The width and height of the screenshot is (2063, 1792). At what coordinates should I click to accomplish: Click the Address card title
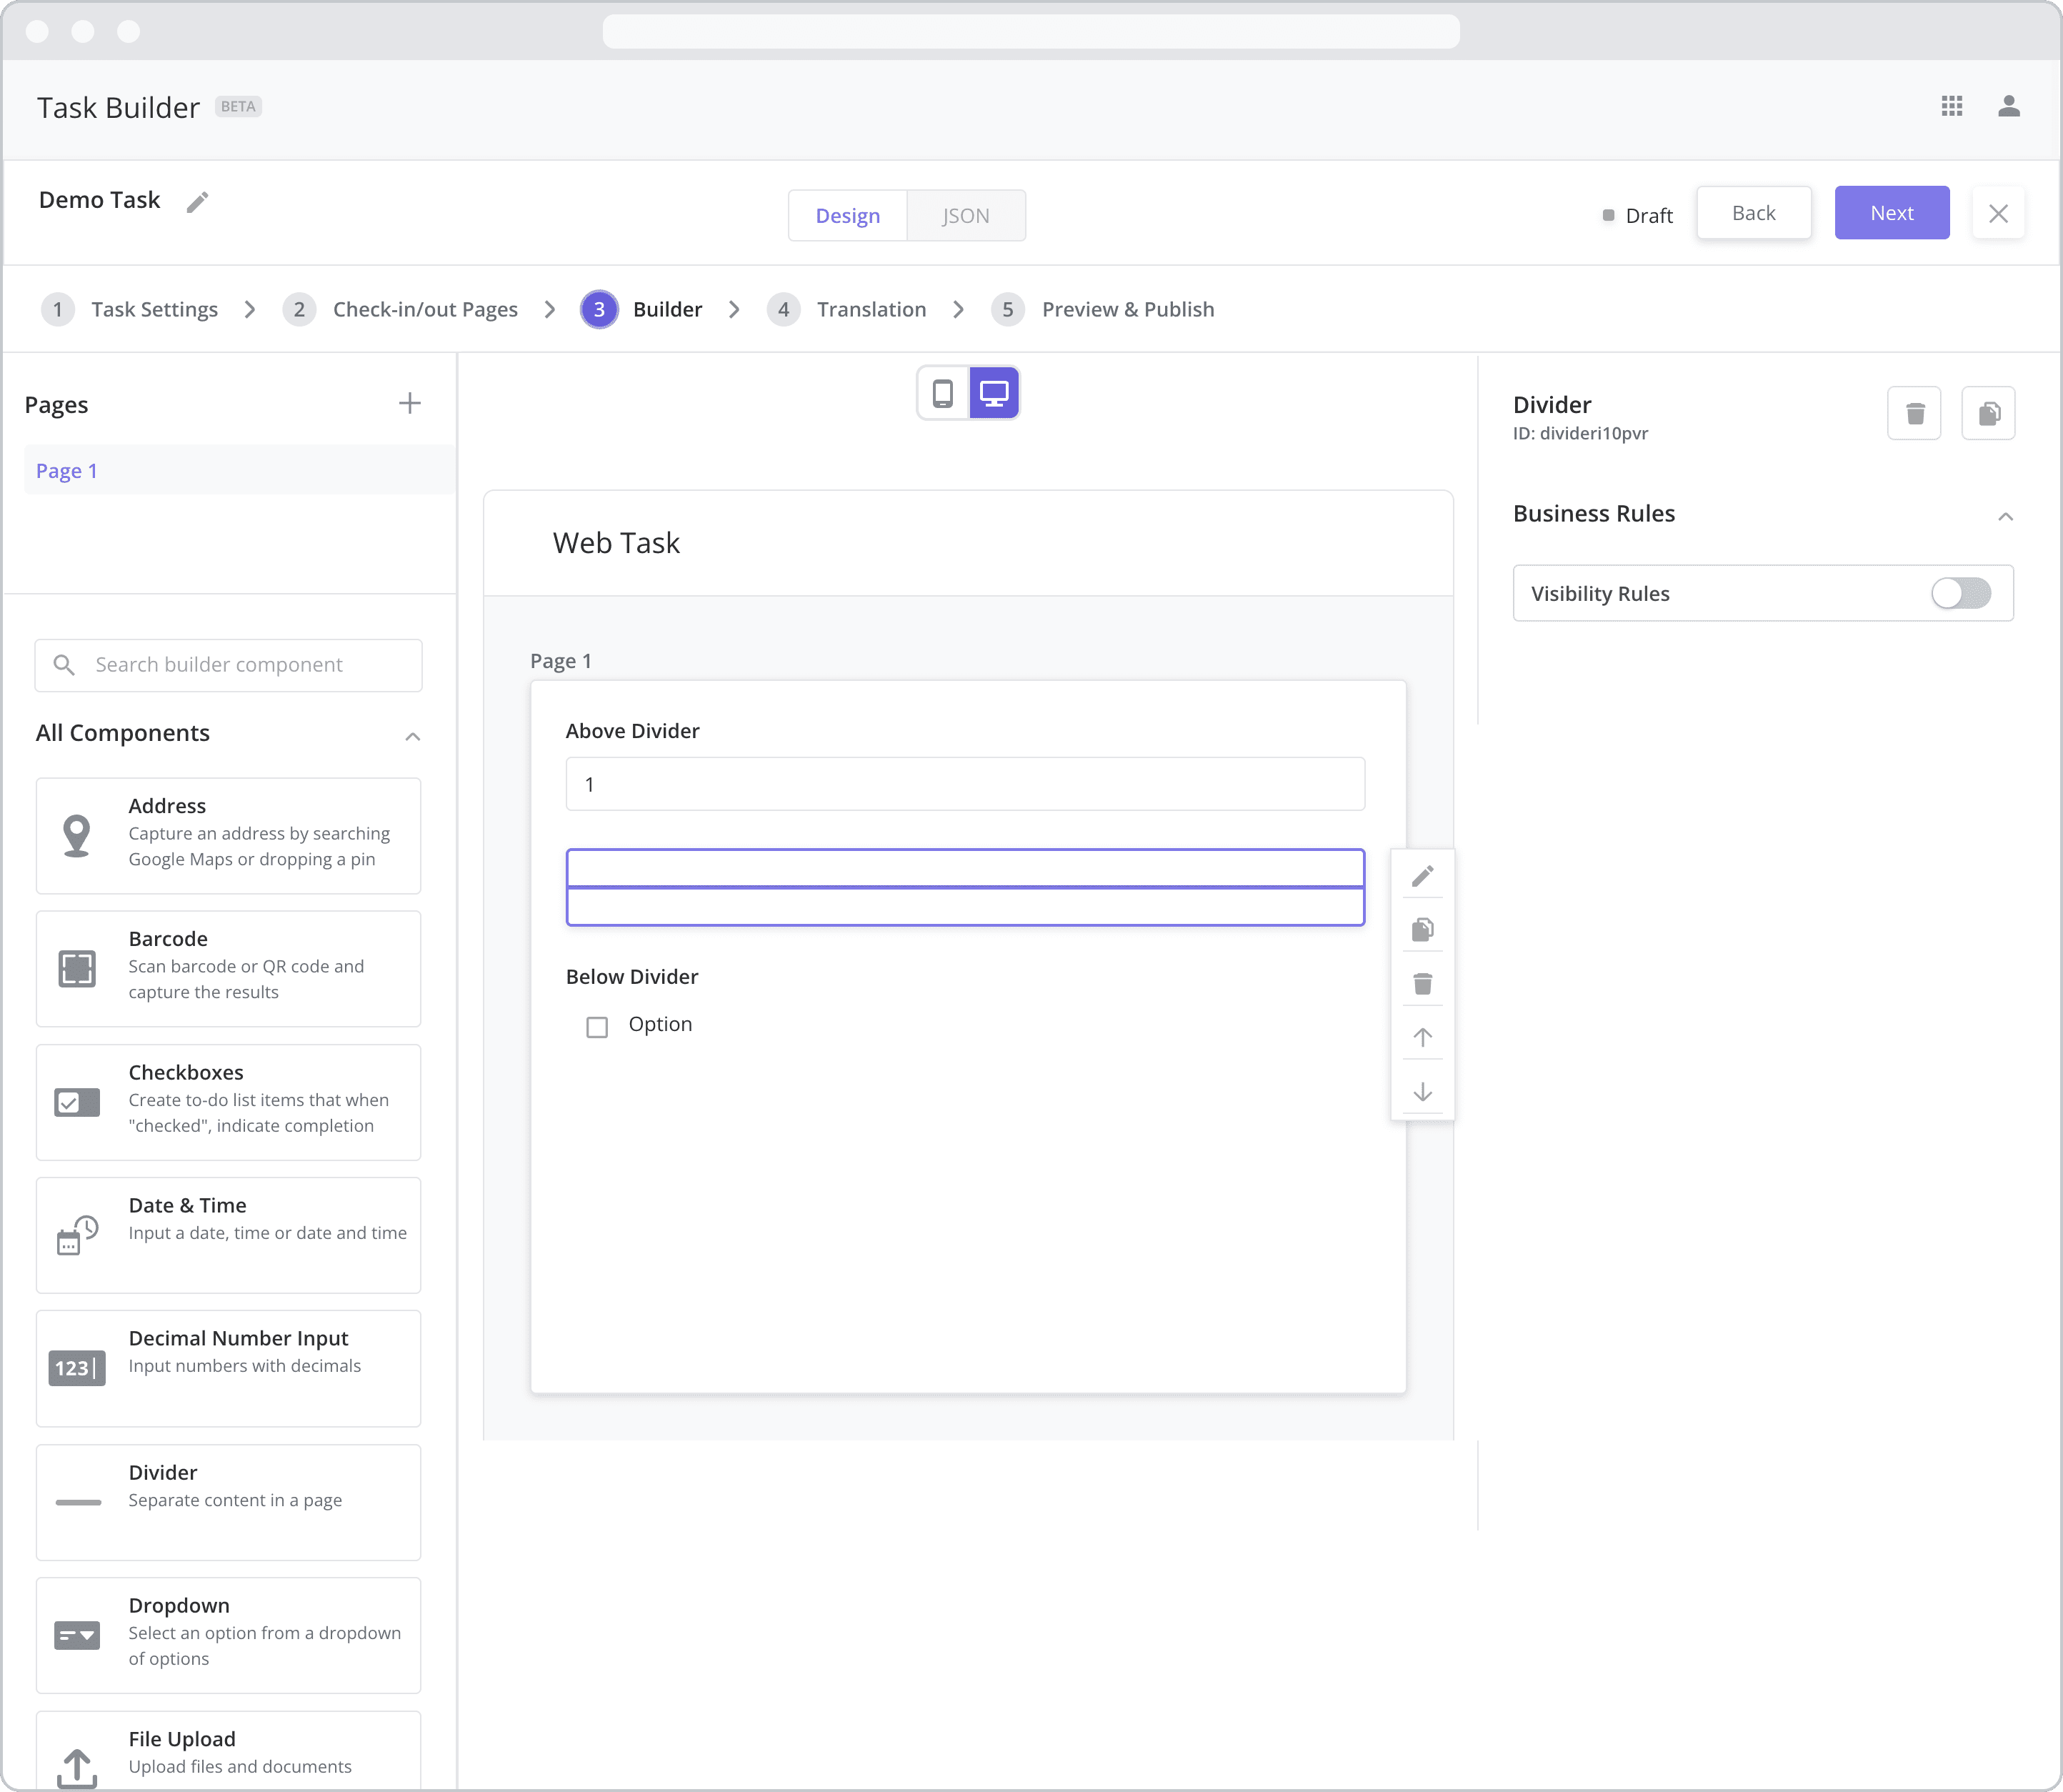tap(167, 806)
